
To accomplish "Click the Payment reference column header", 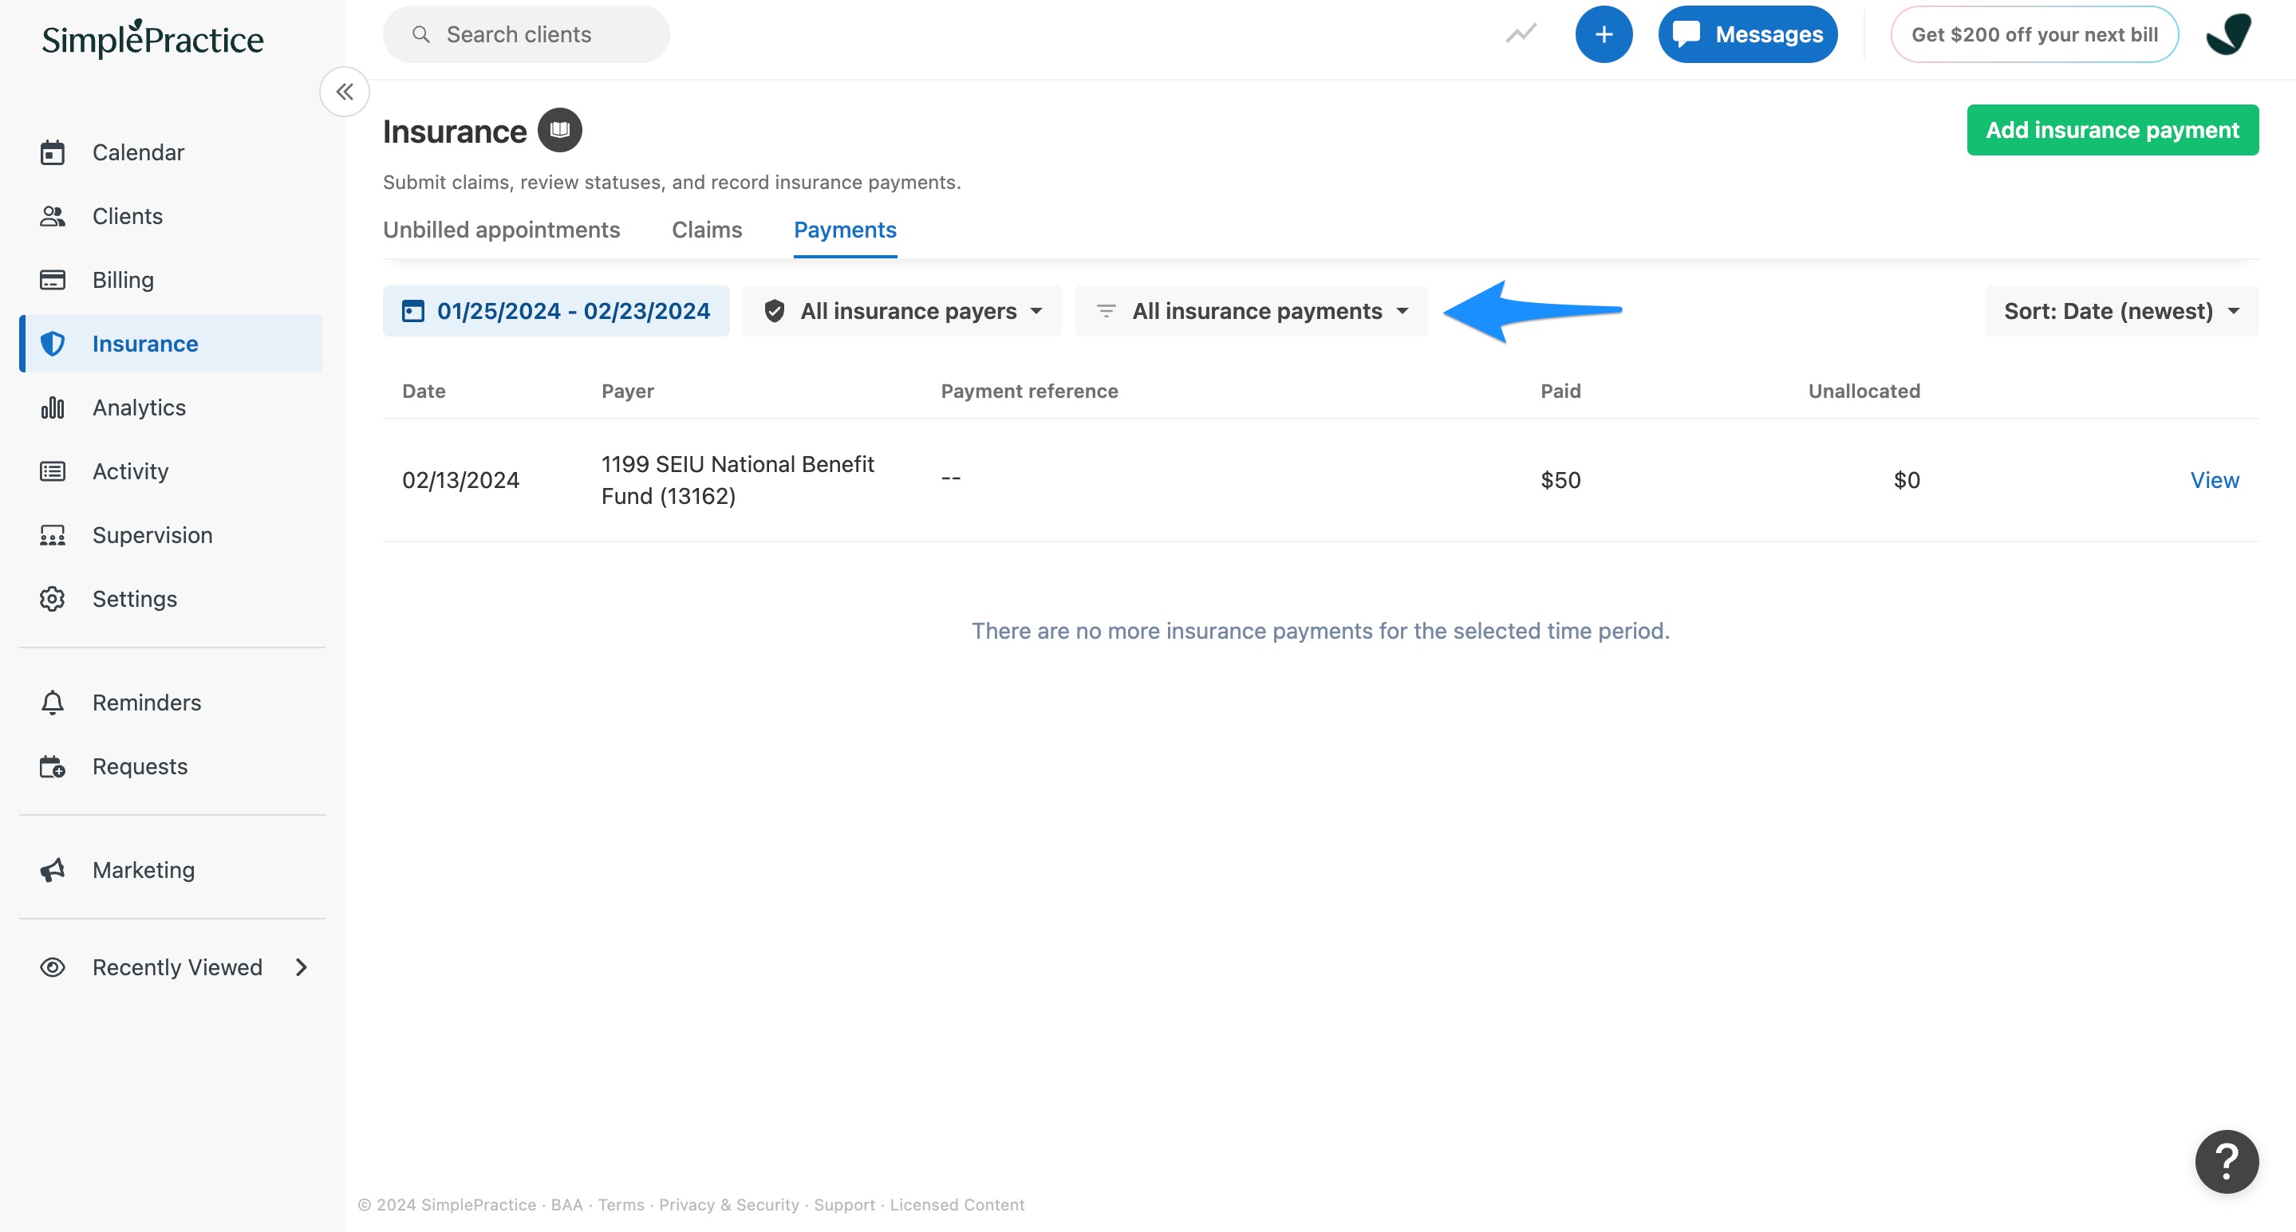I will (1029, 391).
